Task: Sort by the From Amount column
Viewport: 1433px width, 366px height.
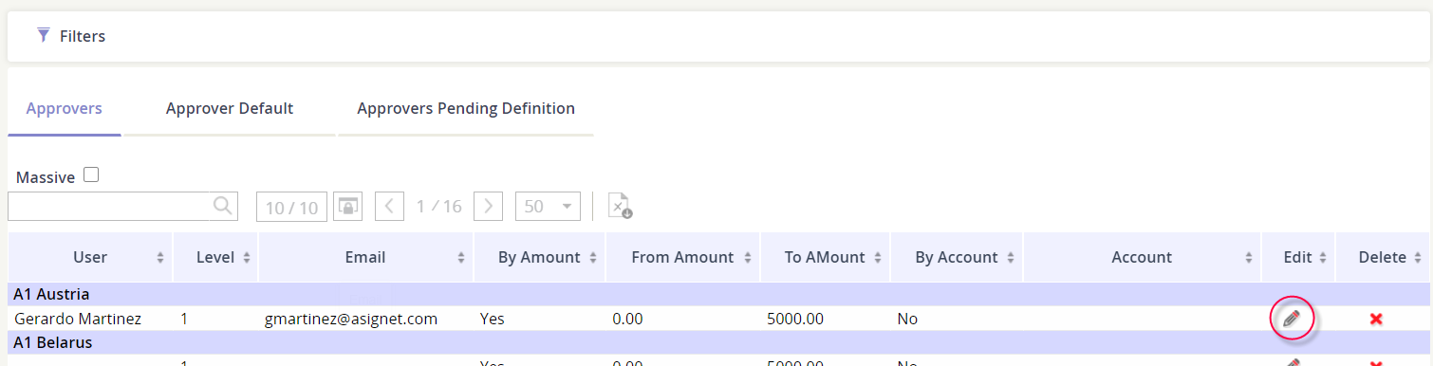Action: coord(683,257)
